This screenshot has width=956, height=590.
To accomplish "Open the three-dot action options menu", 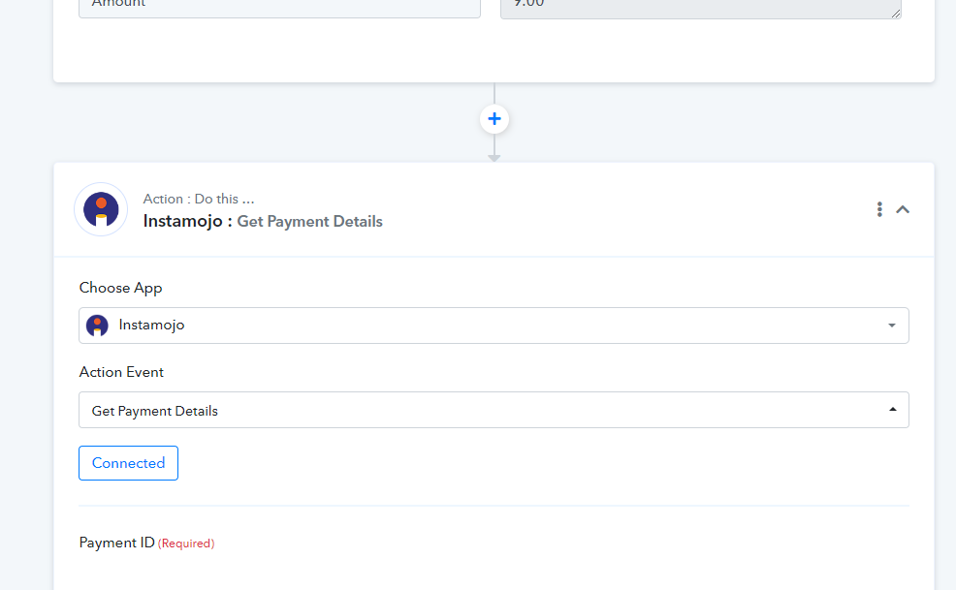I will [x=879, y=209].
